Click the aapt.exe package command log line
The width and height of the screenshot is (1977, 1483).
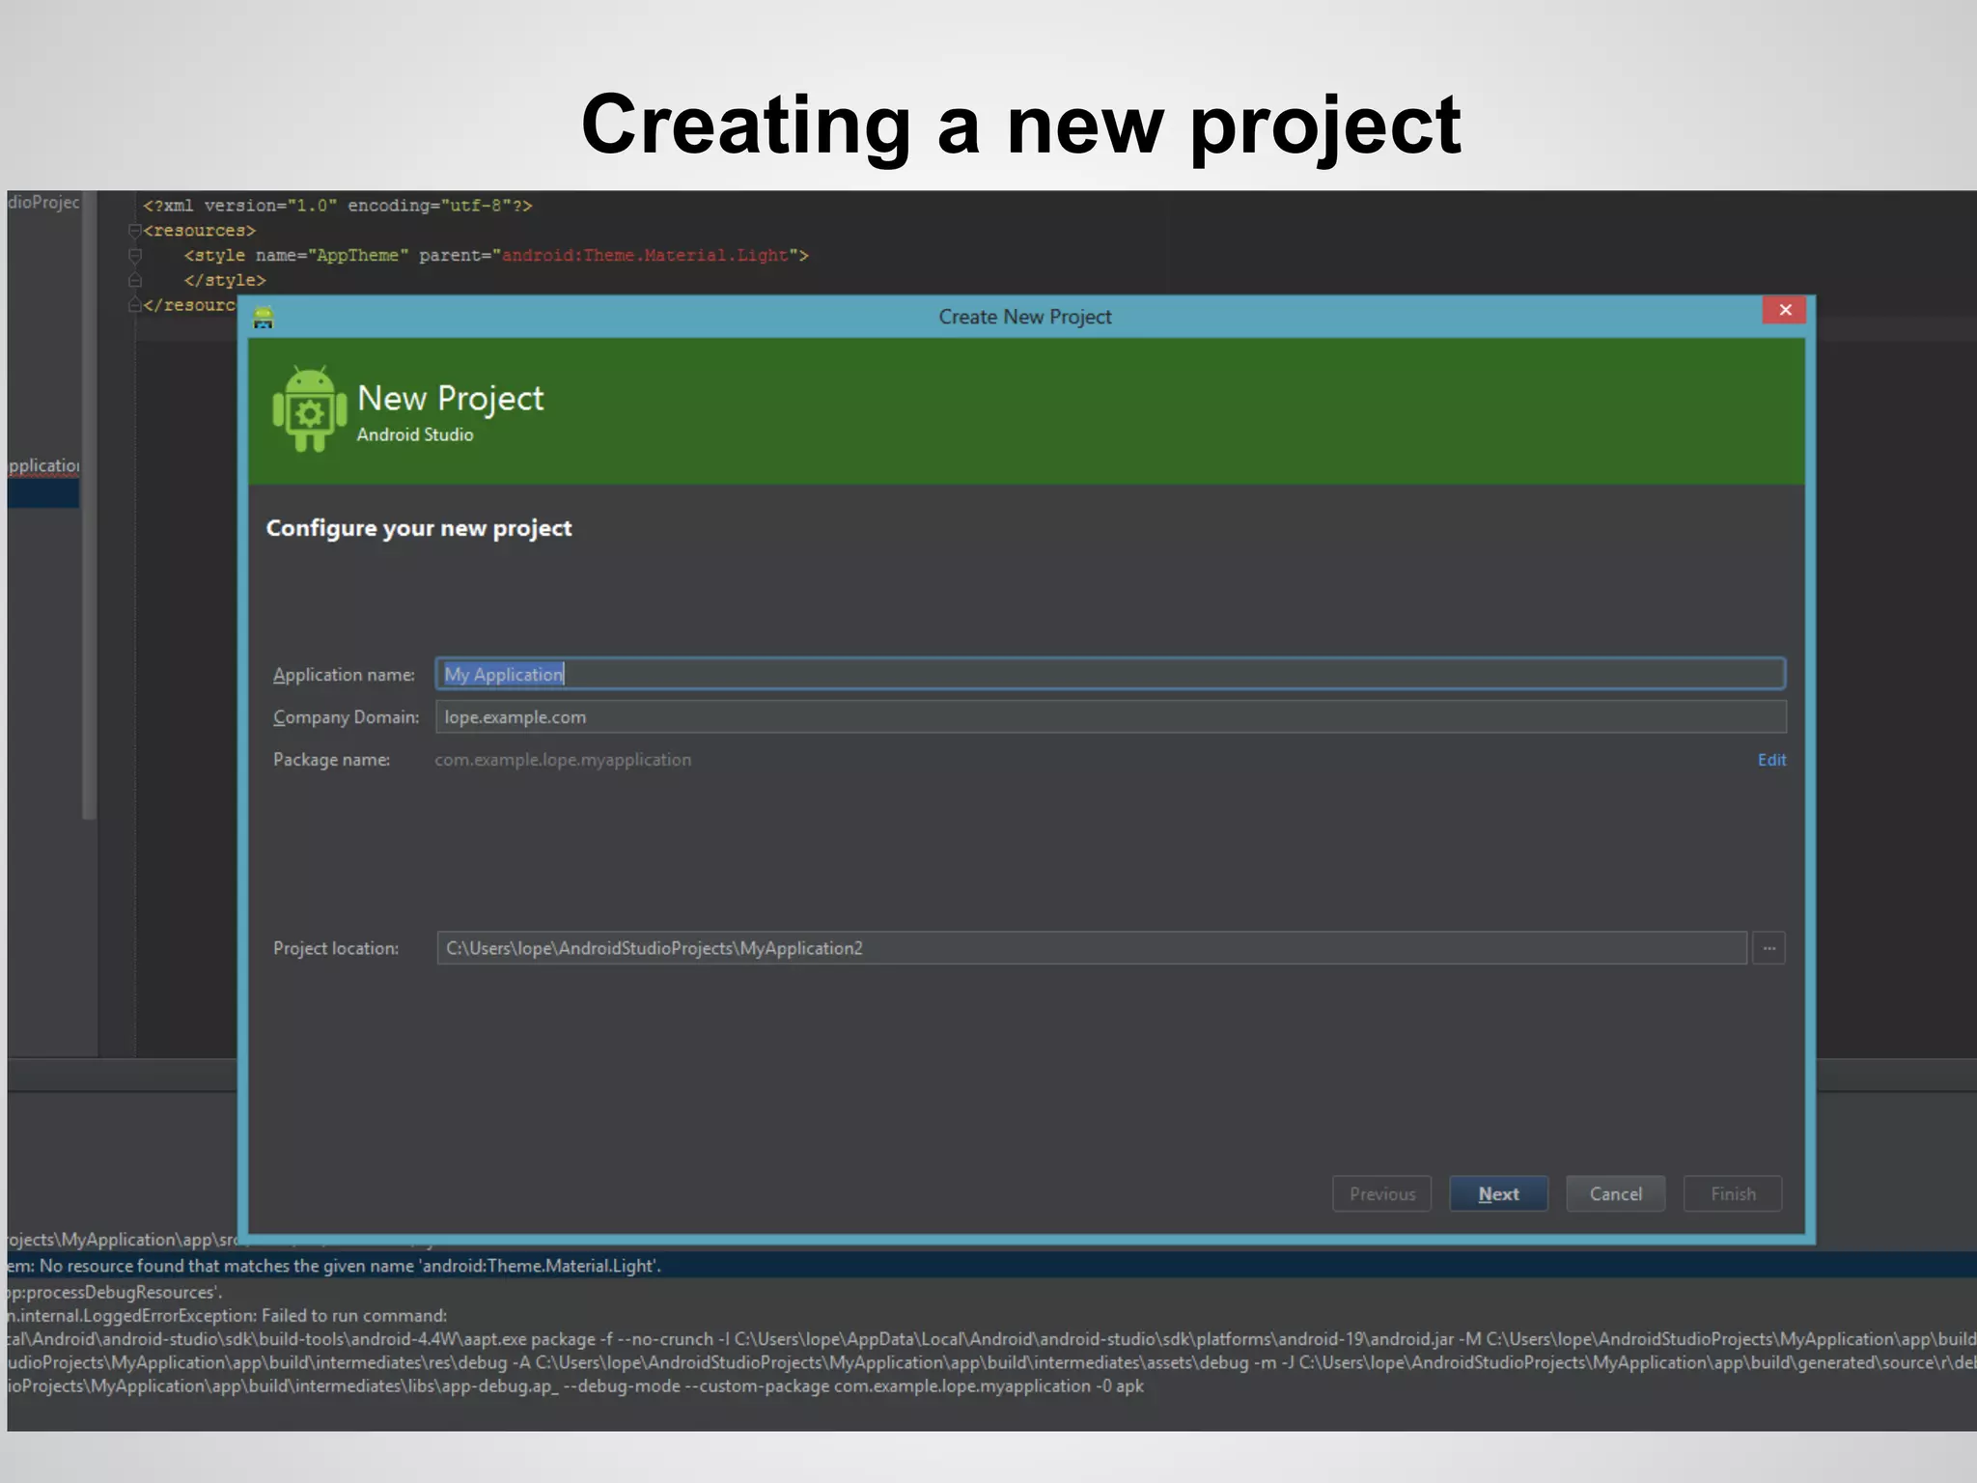coord(992,1339)
